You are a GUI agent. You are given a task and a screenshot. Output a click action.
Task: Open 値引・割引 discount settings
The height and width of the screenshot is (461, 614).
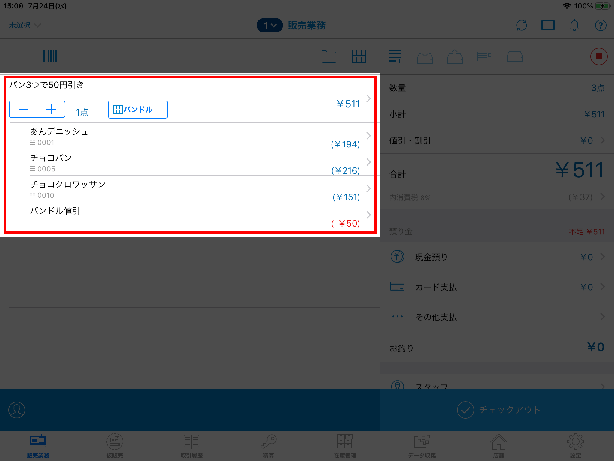497,140
